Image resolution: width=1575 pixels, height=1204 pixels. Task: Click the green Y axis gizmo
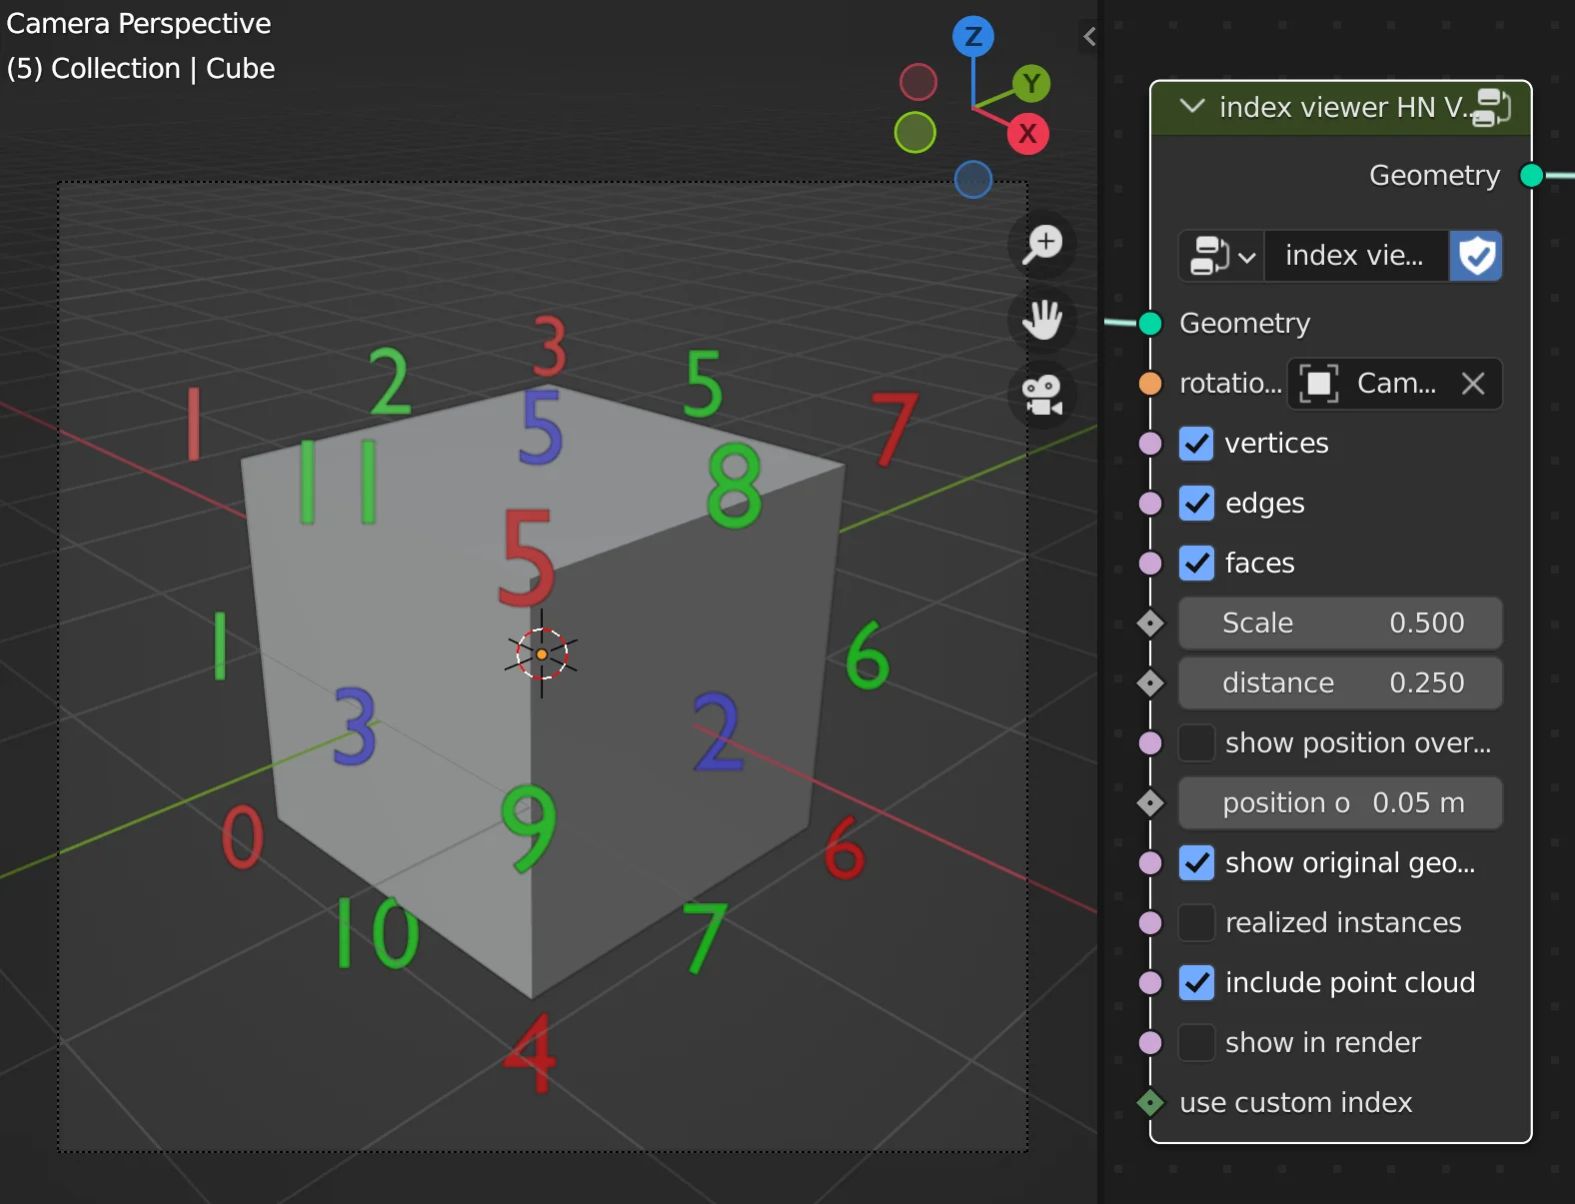(x=1031, y=84)
